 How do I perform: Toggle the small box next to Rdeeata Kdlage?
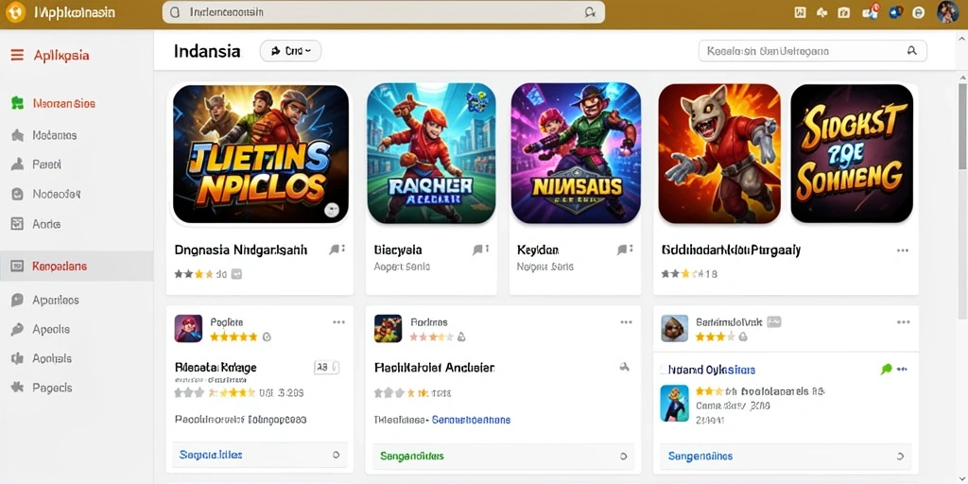[x=326, y=368]
